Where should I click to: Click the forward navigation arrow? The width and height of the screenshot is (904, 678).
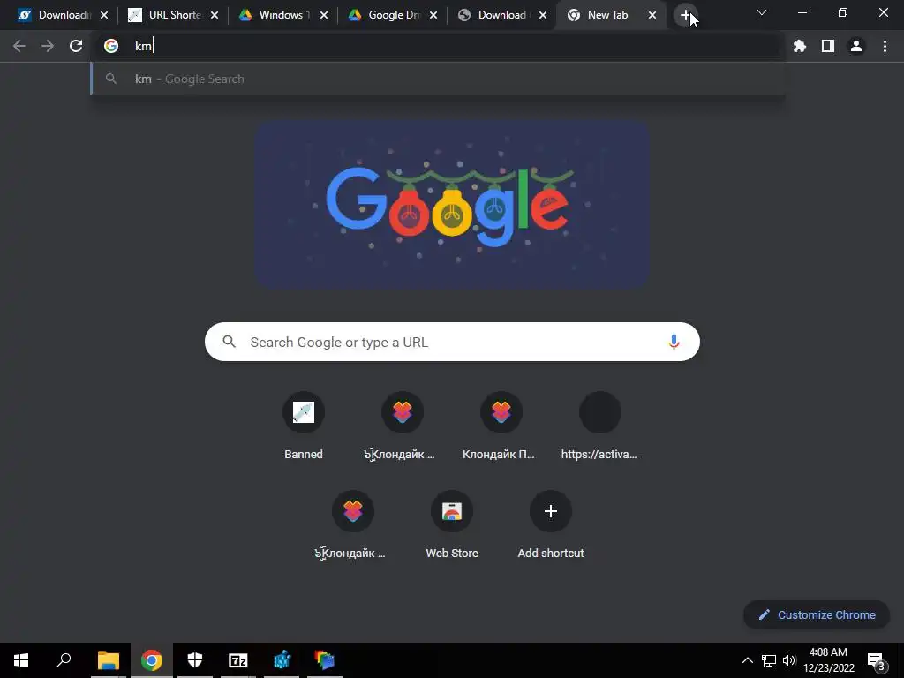point(48,46)
